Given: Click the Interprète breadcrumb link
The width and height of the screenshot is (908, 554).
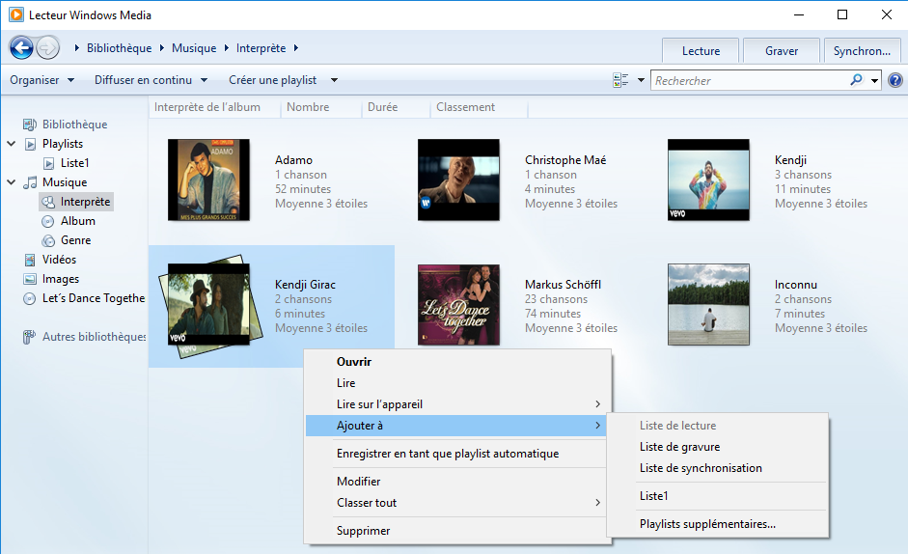Looking at the screenshot, I should (x=261, y=48).
